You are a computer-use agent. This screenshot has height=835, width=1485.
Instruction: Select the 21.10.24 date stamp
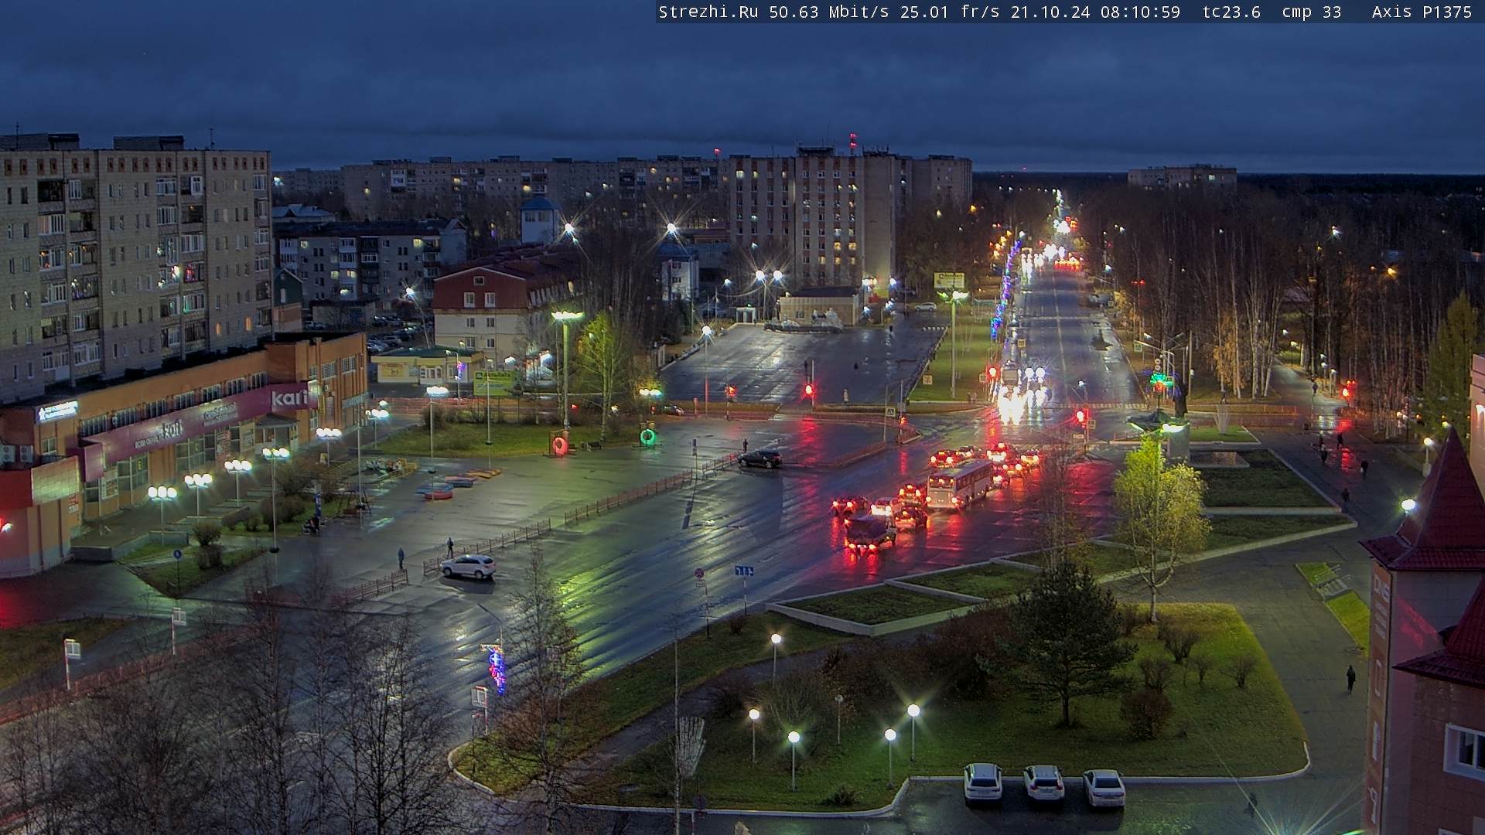click(1050, 12)
